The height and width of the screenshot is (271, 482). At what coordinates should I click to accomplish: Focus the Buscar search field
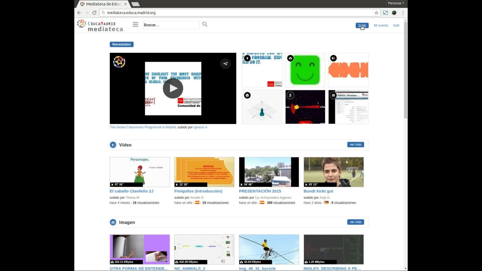click(x=171, y=25)
